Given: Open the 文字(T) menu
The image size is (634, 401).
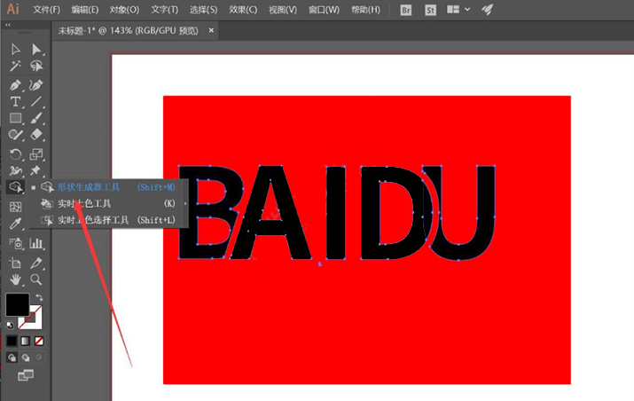Looking at the screenshot, I should coord(165,9).
